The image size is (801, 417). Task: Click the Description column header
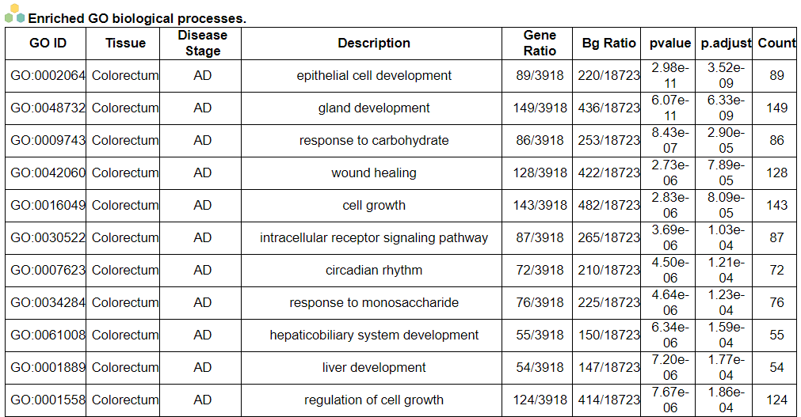pos(374,44)
